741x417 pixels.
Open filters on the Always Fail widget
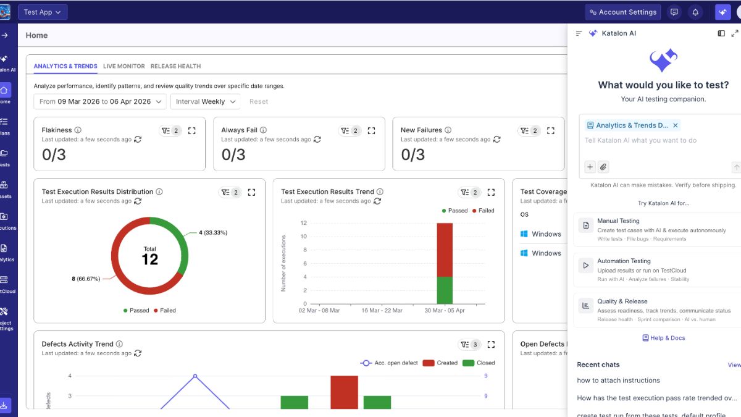(350, 130)
